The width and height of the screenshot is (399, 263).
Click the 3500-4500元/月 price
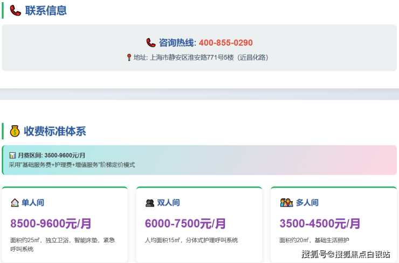(x=320, y=223)
